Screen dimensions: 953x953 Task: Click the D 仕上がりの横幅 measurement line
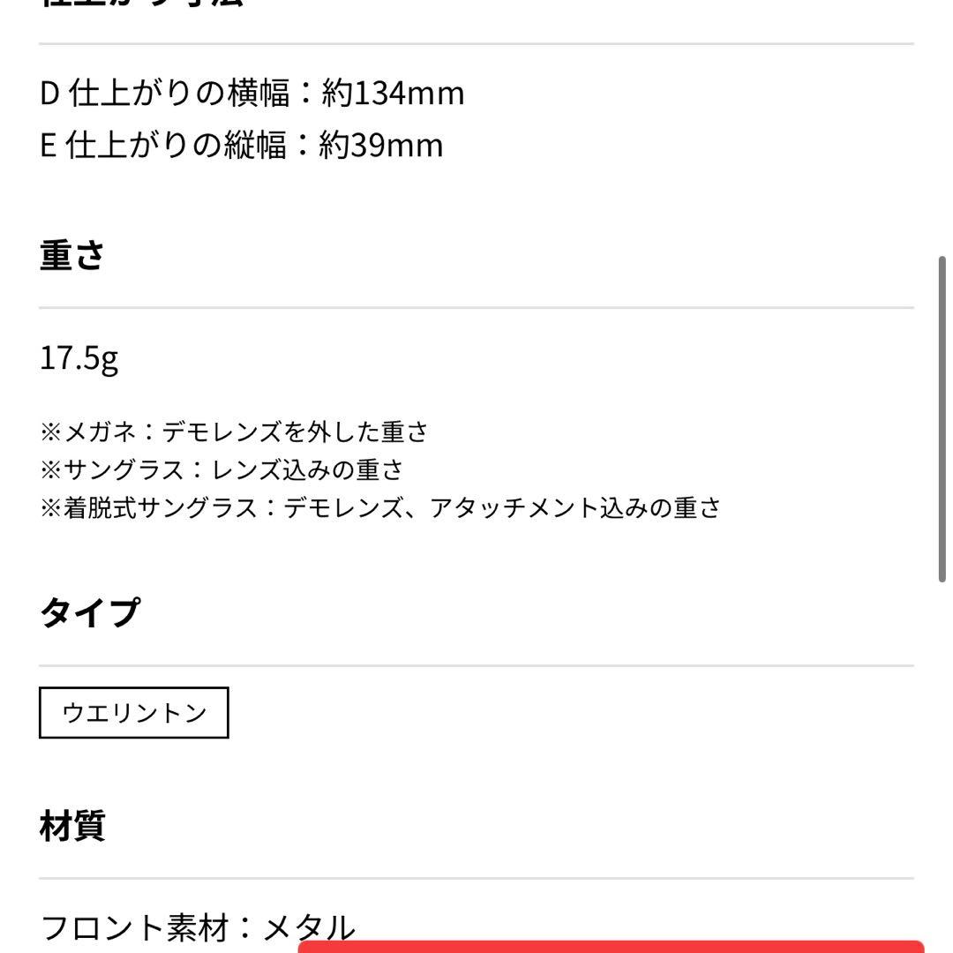[x=252, y=94]
